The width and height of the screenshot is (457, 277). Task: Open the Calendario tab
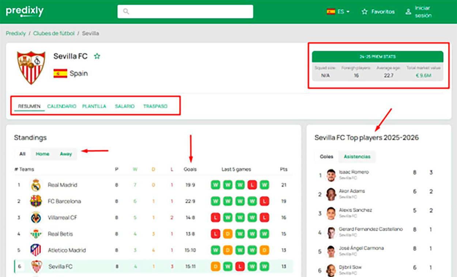click(61, 106)
